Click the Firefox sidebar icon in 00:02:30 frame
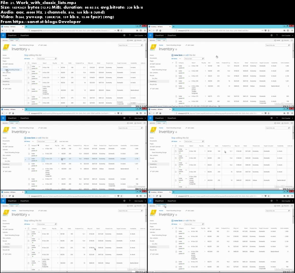Image resolution: width=295 pixels, height=273 pixels. [x=141, y=113]
